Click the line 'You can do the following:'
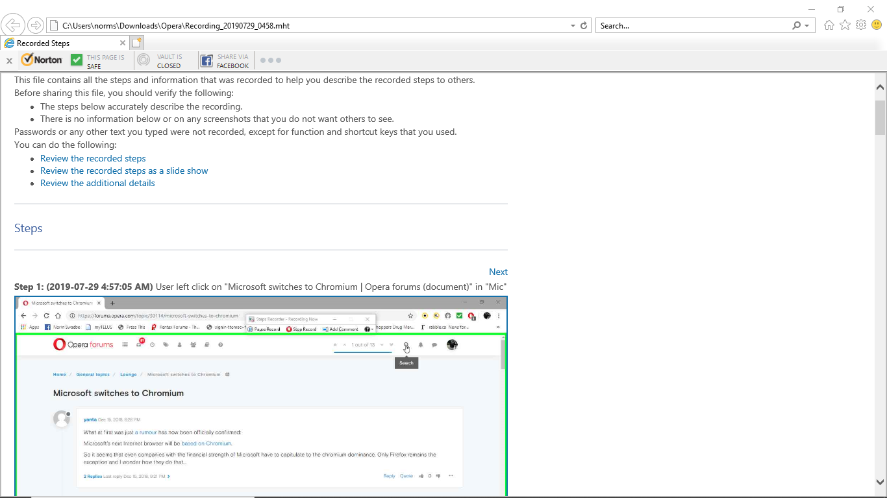 click(x=66, y=145)
